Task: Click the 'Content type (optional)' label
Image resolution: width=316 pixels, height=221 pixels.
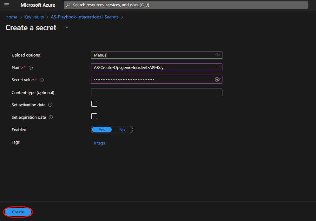Action: click(33, 92)
